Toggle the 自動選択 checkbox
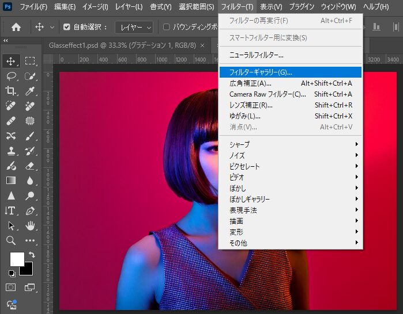 [66, 26]
